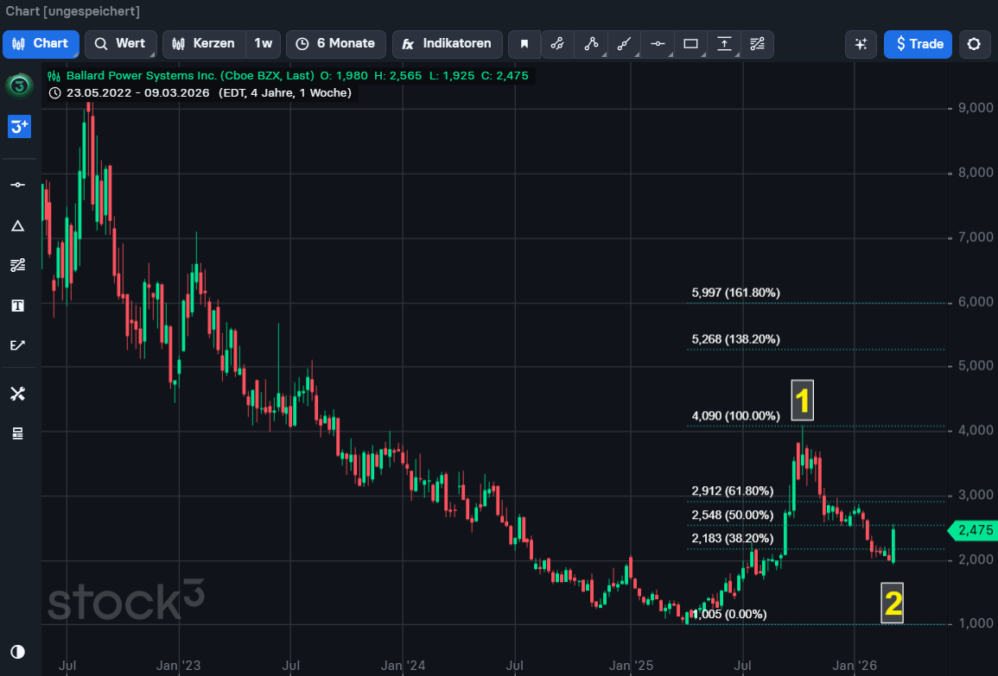
Task: Toggle the Chart view button
Action: [x=41, y=44]
